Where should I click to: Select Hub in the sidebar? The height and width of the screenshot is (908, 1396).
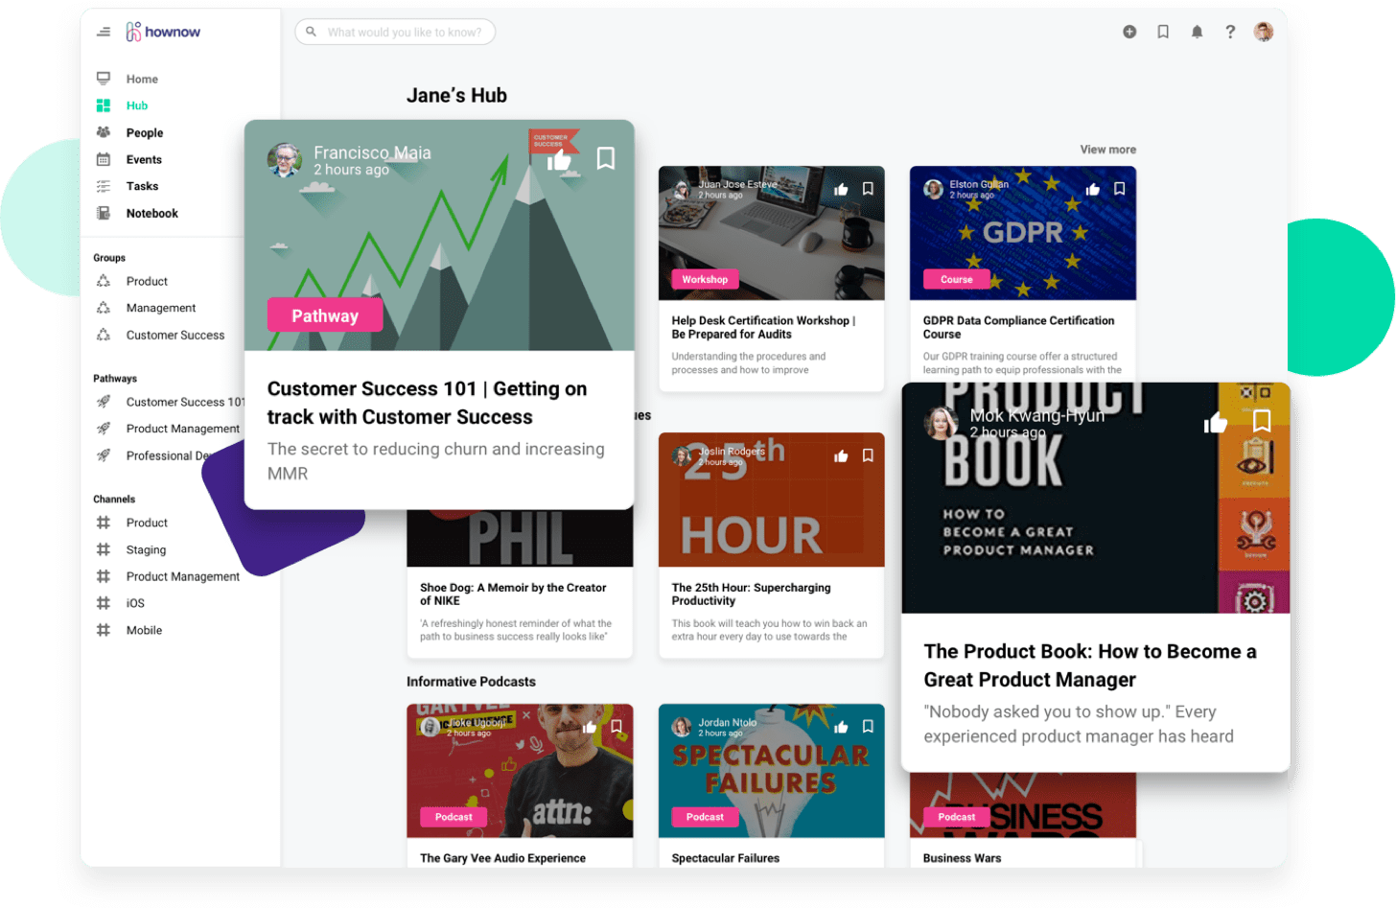[x=137, y=105]
